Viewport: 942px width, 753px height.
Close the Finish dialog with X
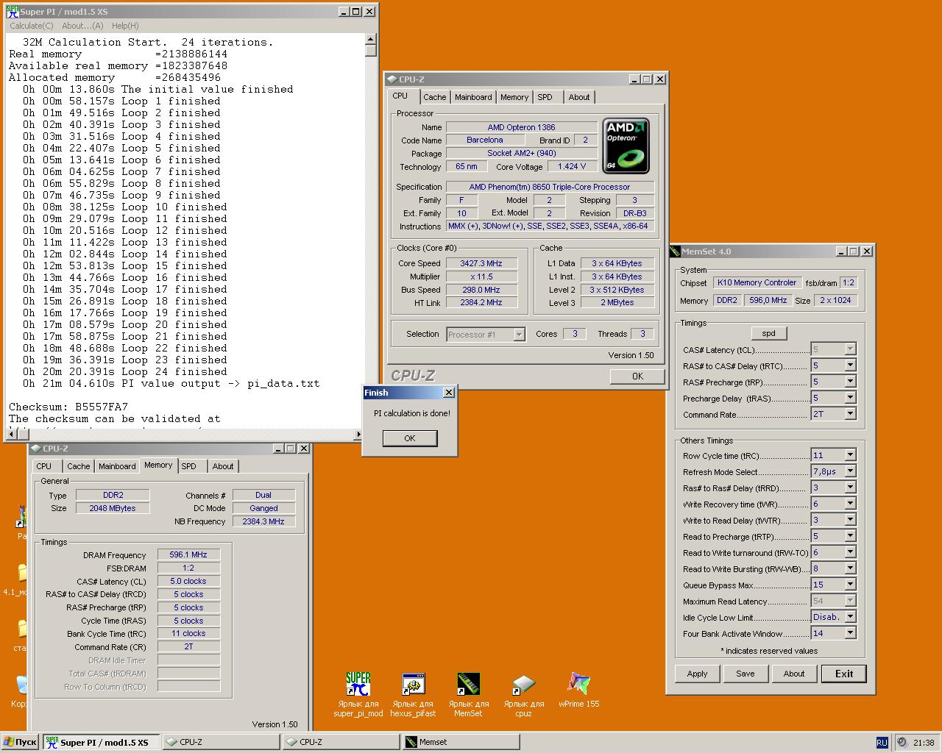[x=448, y=393]
